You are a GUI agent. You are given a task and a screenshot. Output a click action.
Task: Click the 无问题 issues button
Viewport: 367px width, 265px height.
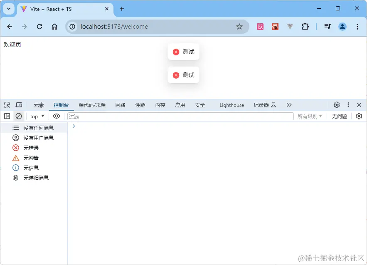(x=340, y=116)
